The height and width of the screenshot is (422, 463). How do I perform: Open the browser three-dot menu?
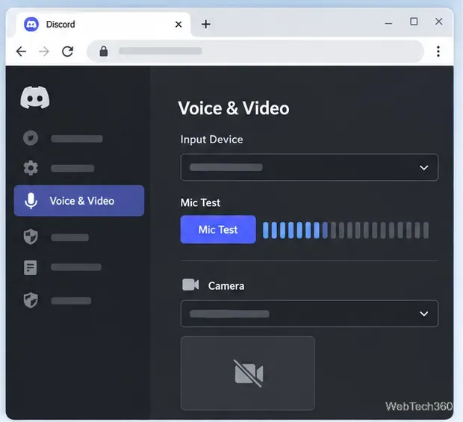(438, 52)
